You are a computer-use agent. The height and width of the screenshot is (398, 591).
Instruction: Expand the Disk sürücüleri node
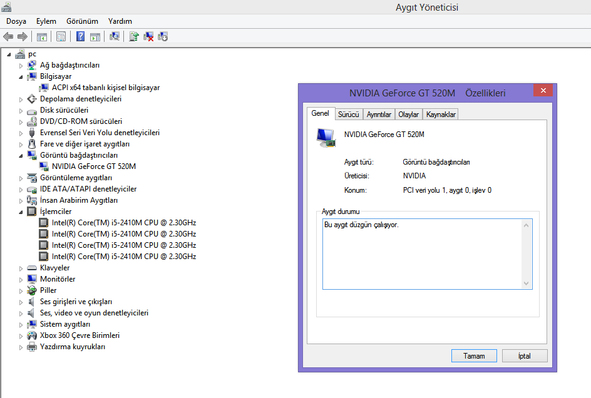coord(21,111)
